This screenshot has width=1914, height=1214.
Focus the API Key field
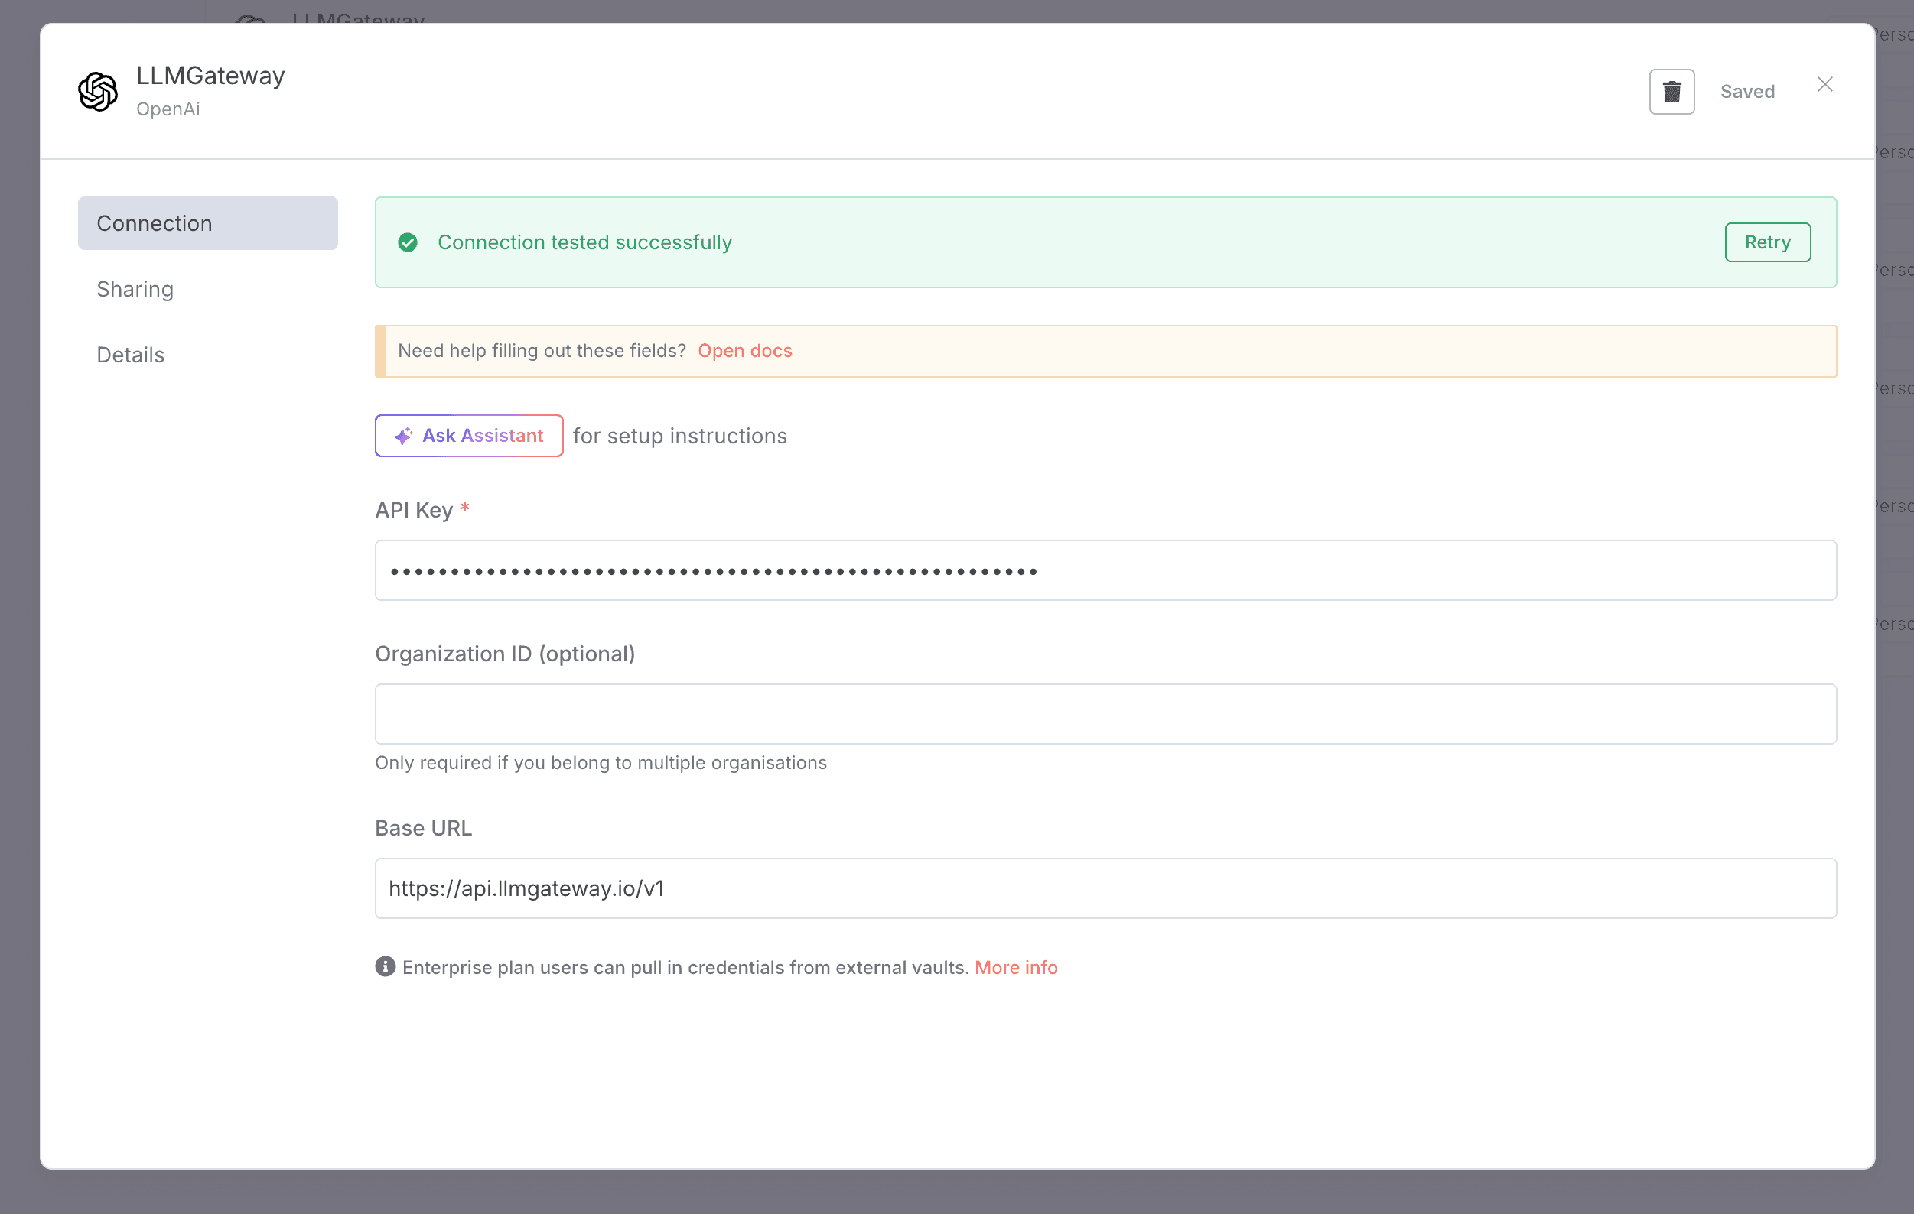click(x=1105, y=570)
